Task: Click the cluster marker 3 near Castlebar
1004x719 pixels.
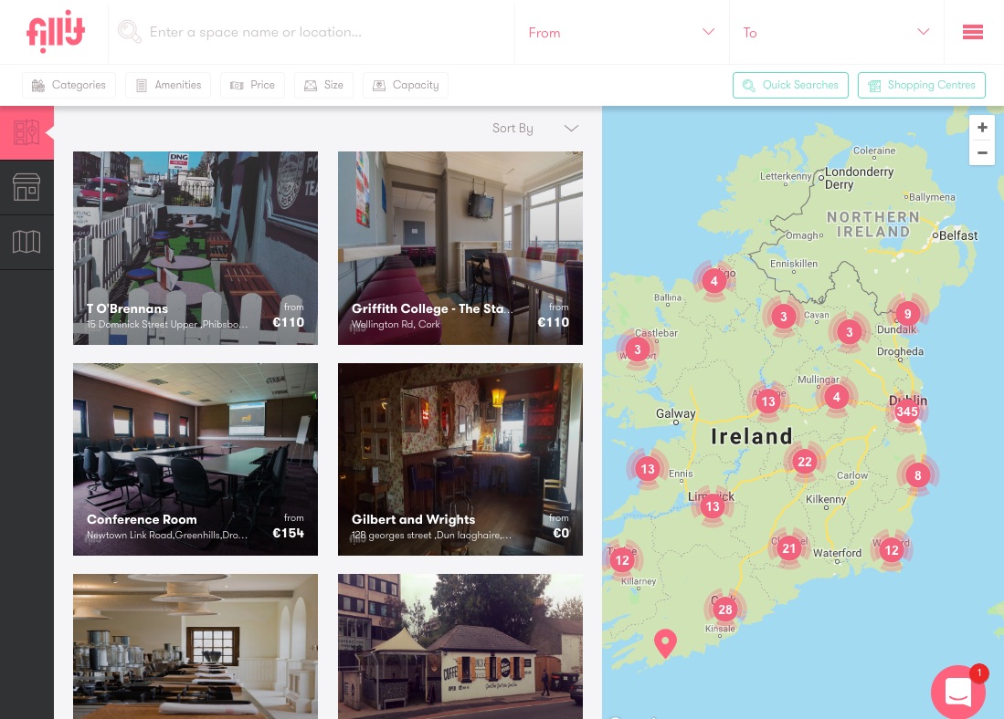Action: coord(637,349)
